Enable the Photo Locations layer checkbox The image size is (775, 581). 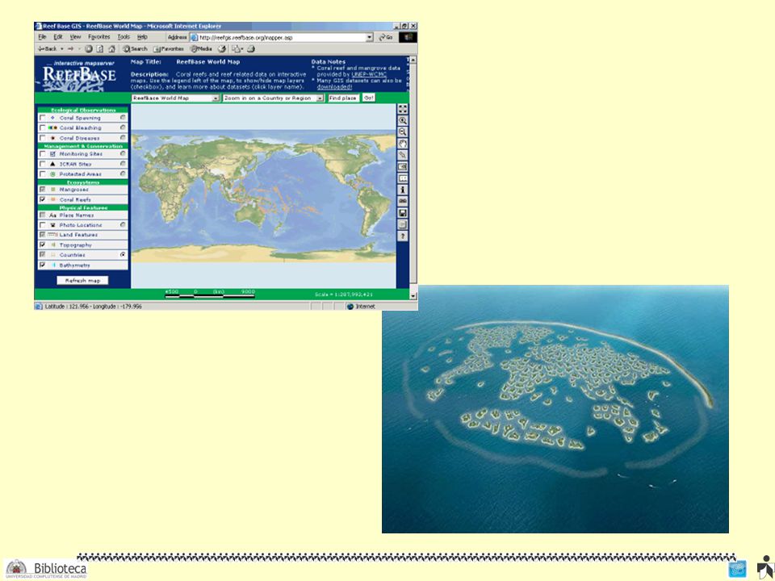click(x=43, y=225)
